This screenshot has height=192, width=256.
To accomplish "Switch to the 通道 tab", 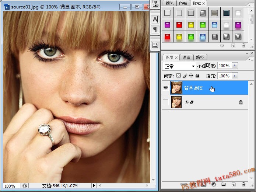I will click(186, 57).
